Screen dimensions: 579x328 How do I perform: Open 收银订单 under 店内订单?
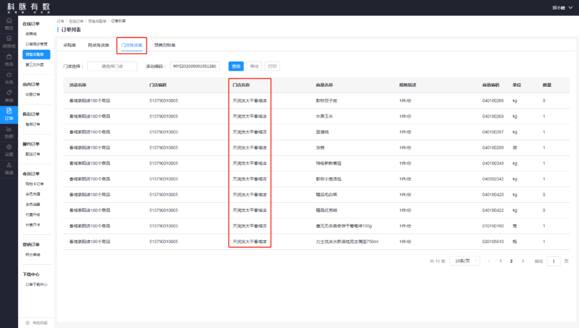pos(33,95)
